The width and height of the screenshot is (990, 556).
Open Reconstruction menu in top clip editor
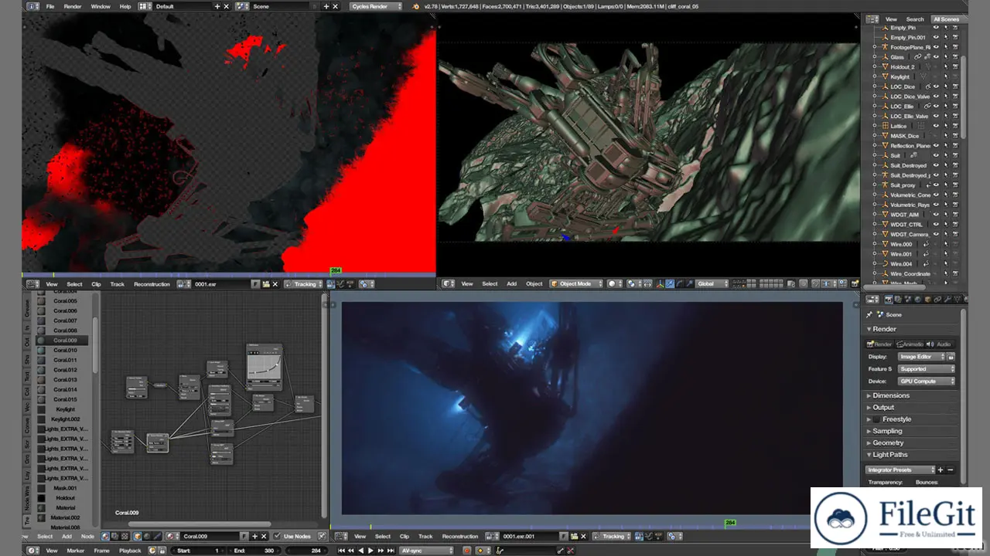(152, 284)
